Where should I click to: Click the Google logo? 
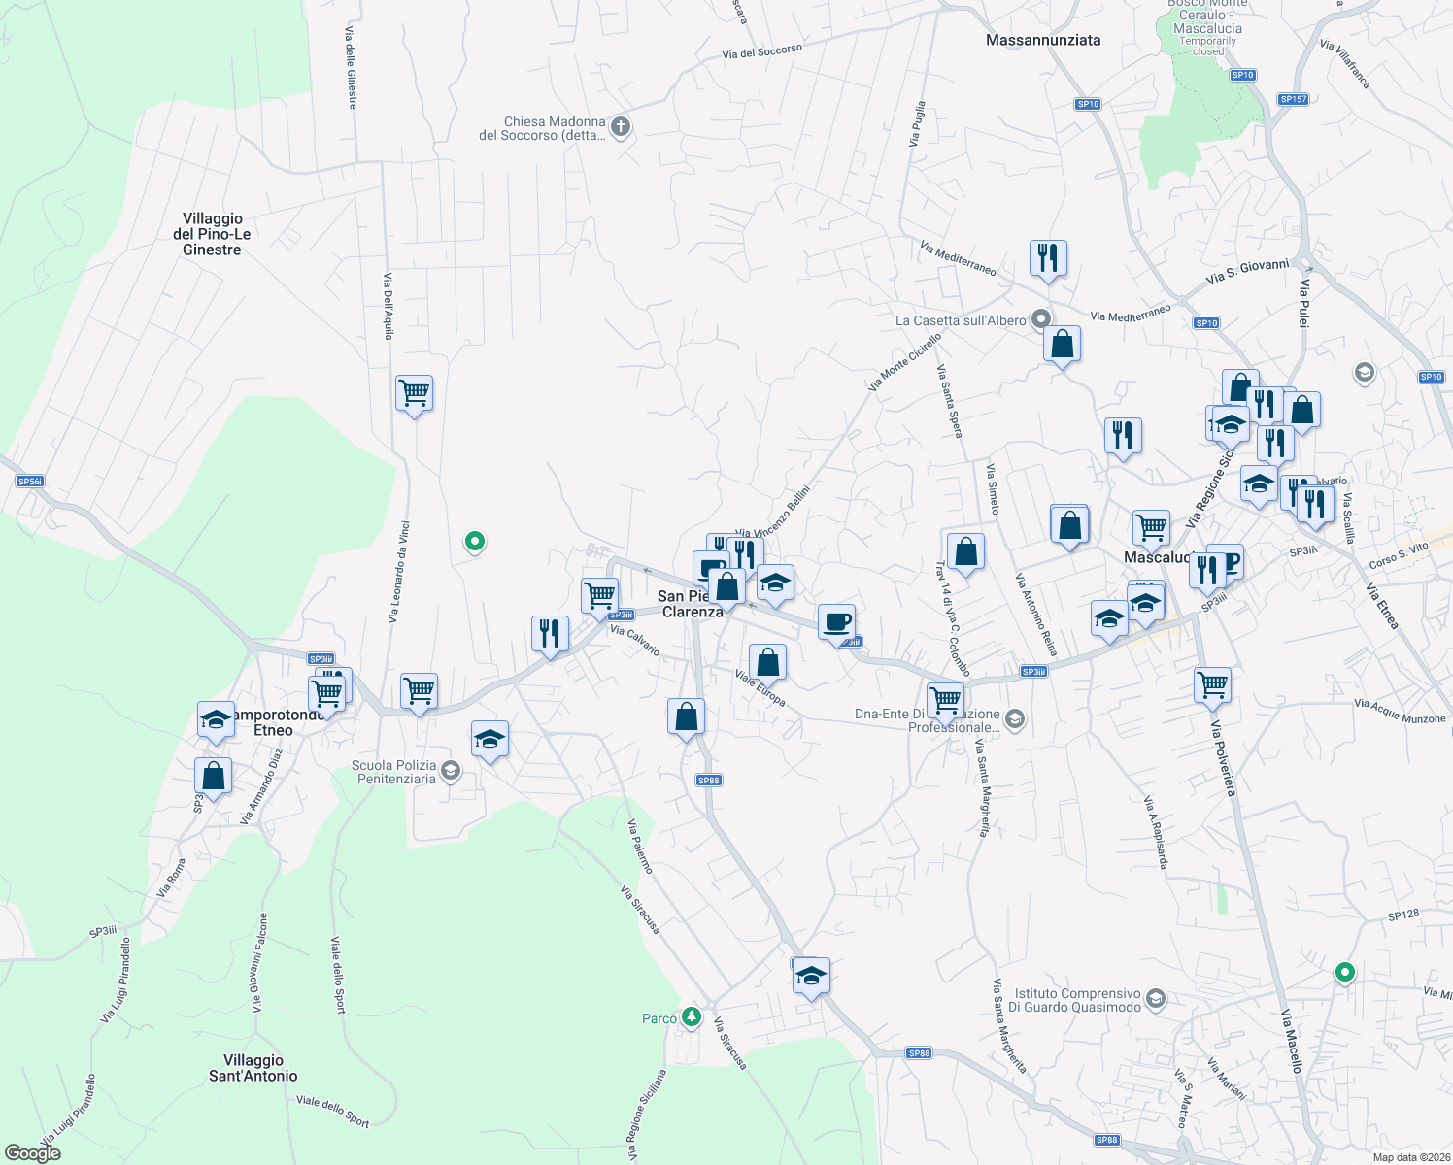tap(34, 1153)
